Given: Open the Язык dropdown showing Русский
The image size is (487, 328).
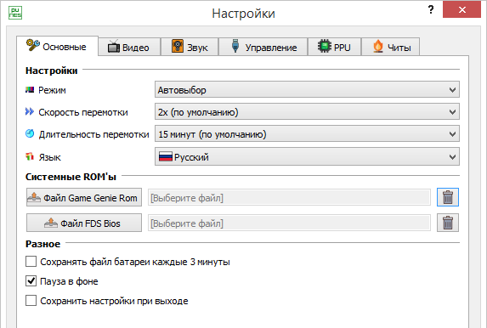Looking at the screenshot, I should 307,156.
